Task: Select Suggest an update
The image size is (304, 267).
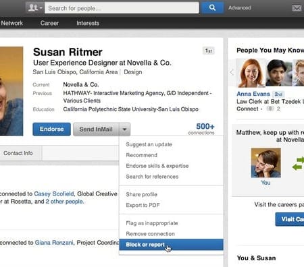Action: [x=149, y=144]
